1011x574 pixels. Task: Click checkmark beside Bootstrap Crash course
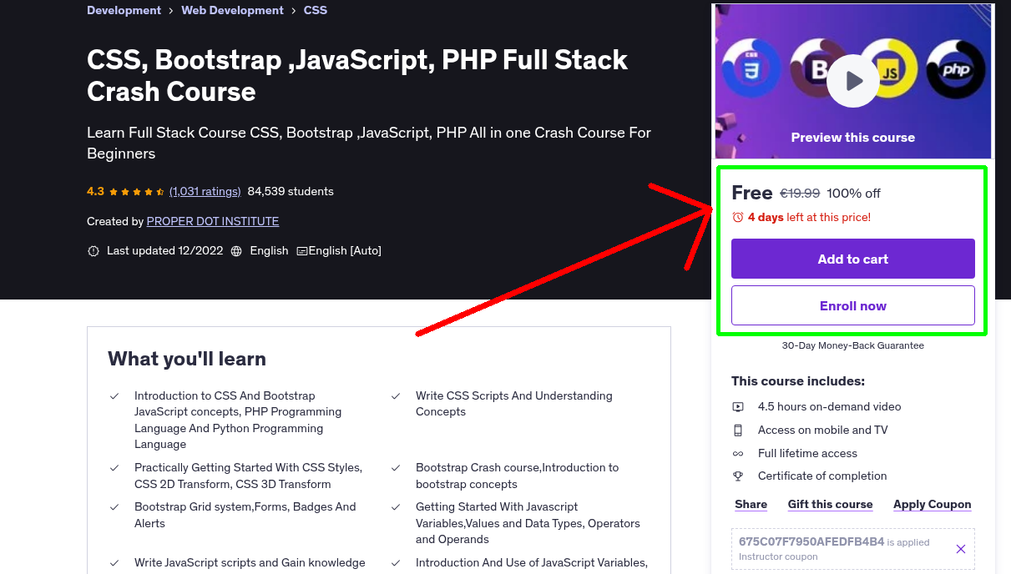[x=396, y=468]
